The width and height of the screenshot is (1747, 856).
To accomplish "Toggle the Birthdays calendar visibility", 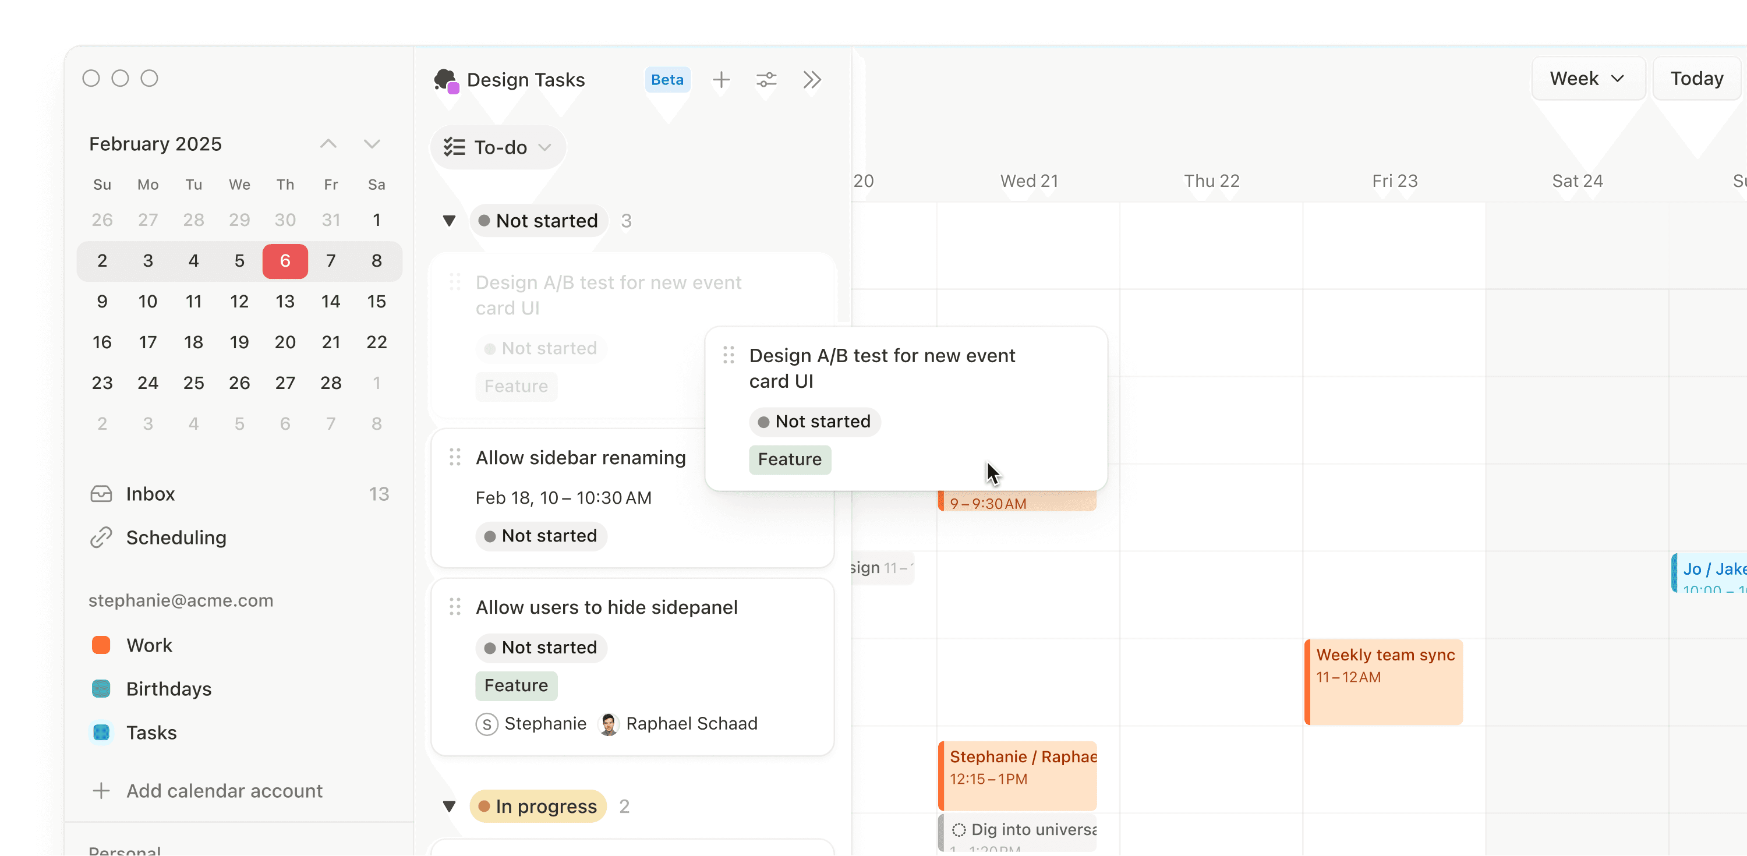I will click(101, 688).
